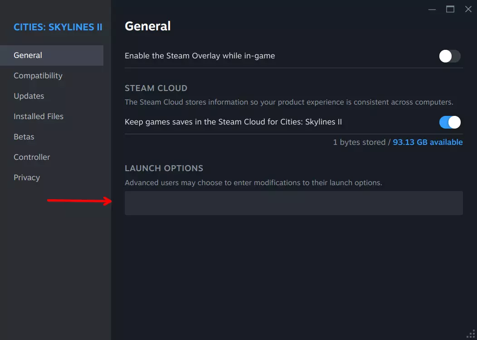
Task: Select Installed Files in the sidebar
Action: [39, 116]
